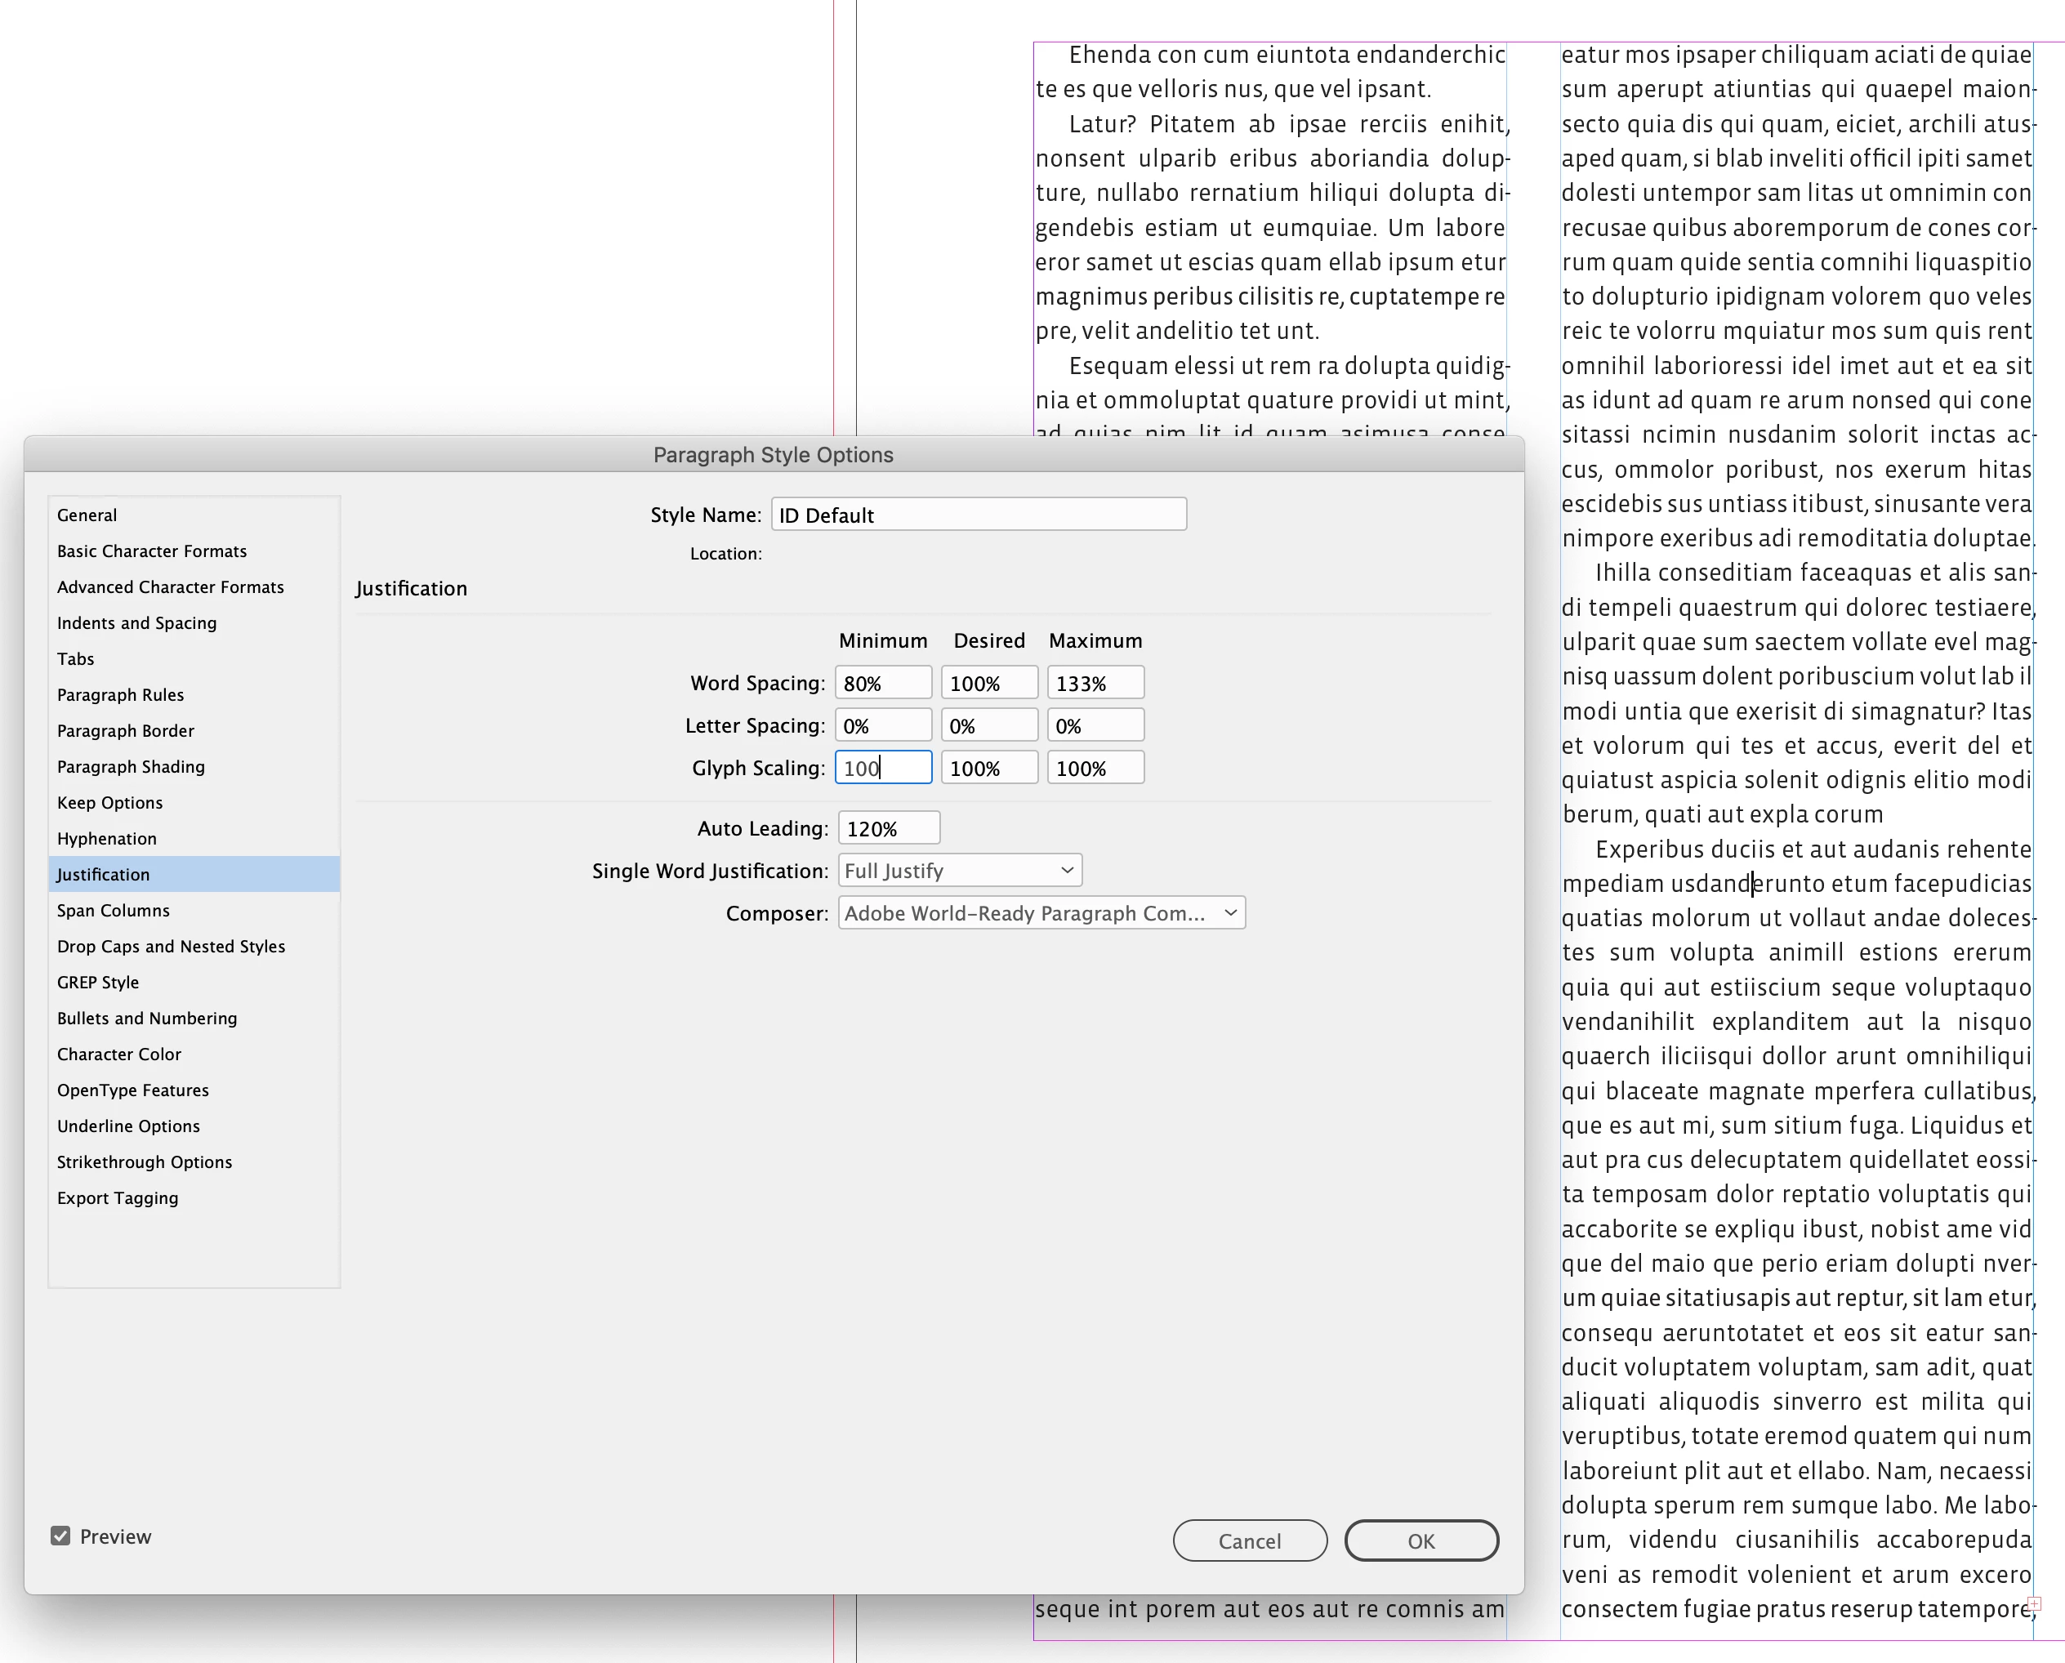The width and height of the screenshot is (2065, 1663).
Task: Switch to Indents and Spacing
Action: click(x=137, y=622)
